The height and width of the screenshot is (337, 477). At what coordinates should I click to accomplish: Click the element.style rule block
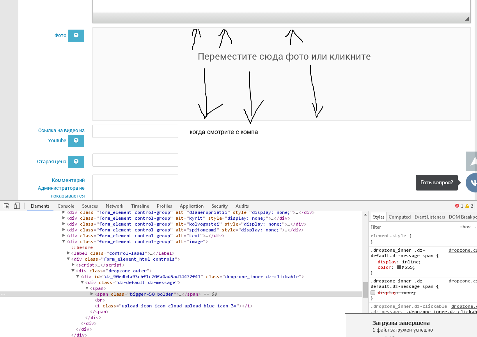pos(423,239)
